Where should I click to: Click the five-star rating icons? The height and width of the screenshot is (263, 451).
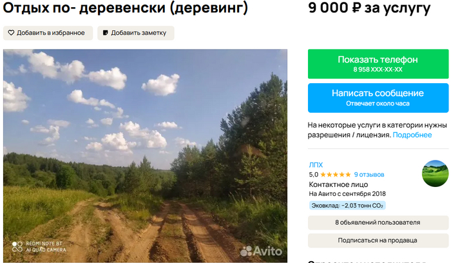336,175
